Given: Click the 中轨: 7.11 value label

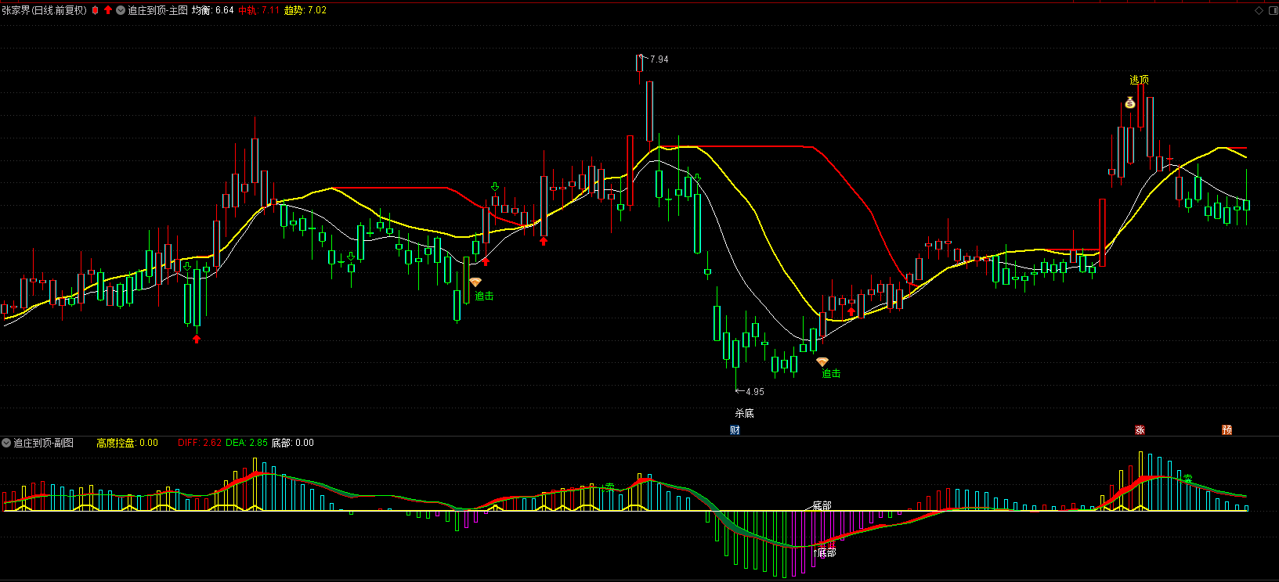Looking at the screenshot, I should (259, 10).
